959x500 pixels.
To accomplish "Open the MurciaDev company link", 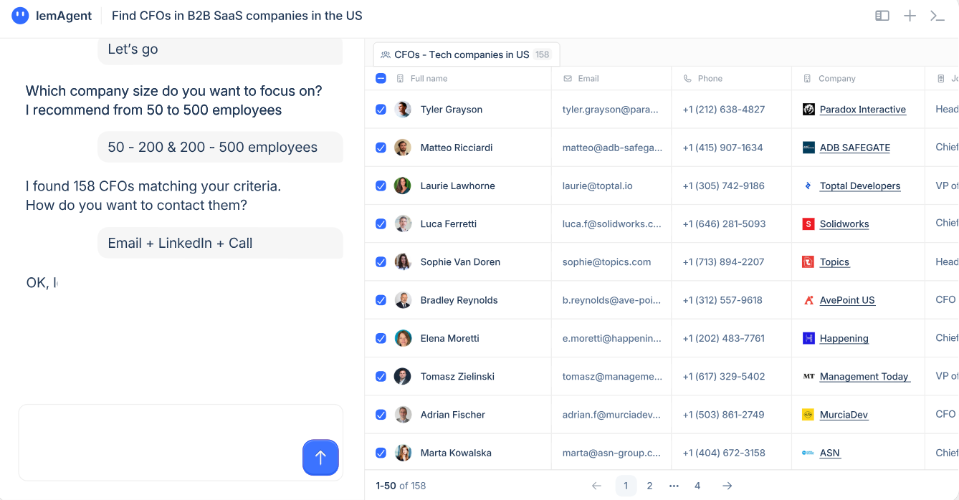I will (x=844, y=415).
